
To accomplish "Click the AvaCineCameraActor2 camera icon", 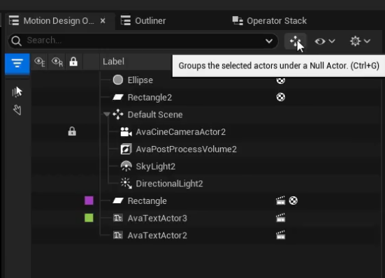I will (x=126, y=132).
